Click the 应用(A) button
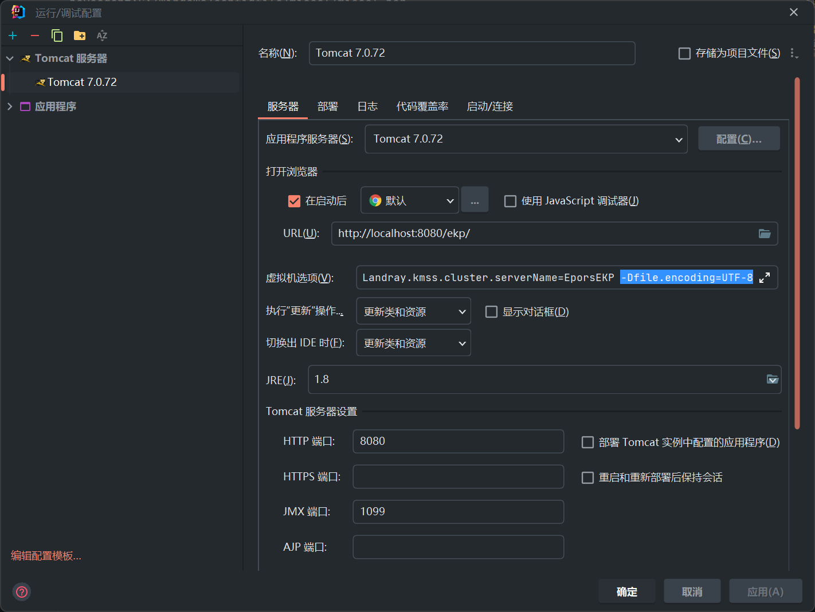This screenshot has height=612, width=815. [766, 591]
